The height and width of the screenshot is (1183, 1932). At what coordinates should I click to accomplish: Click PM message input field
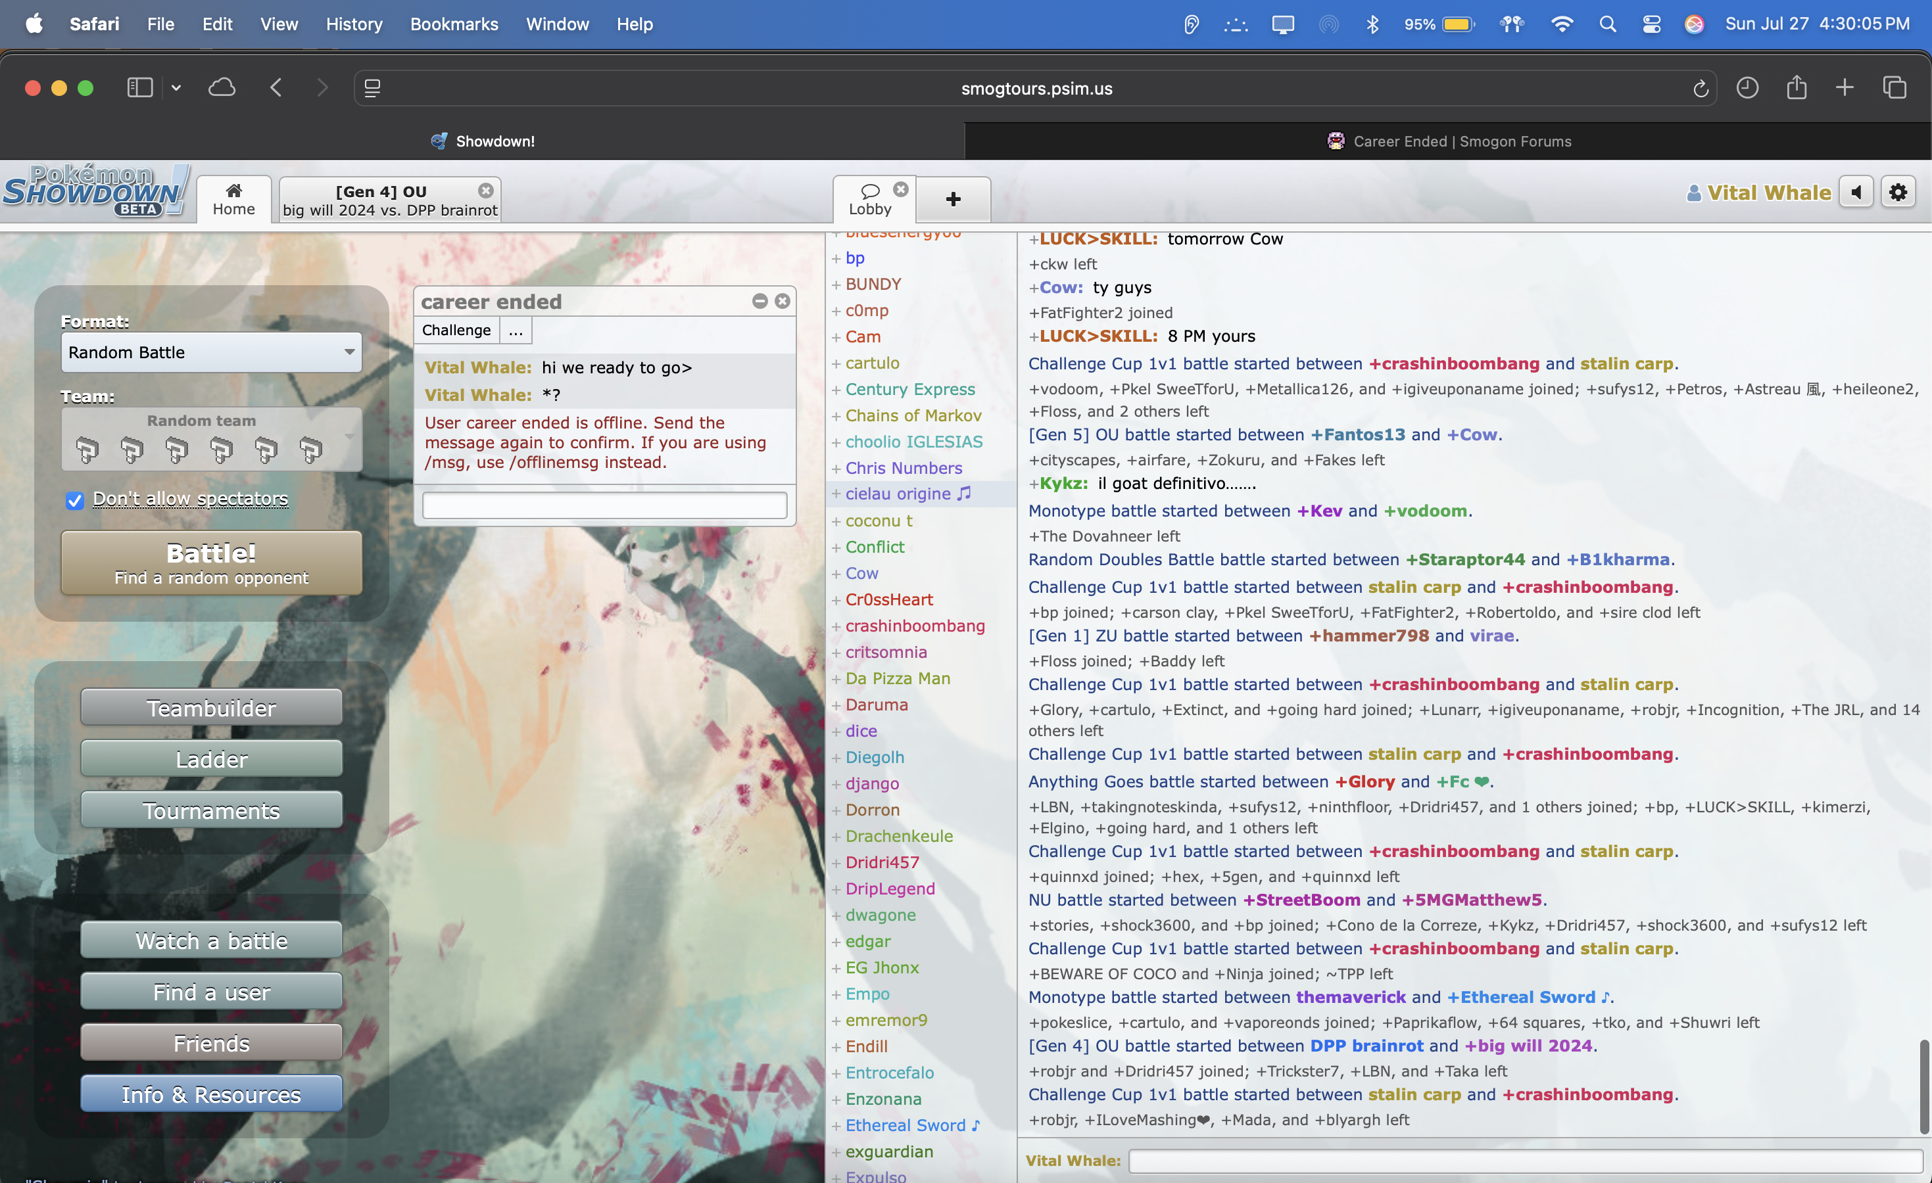pos(604,505)
